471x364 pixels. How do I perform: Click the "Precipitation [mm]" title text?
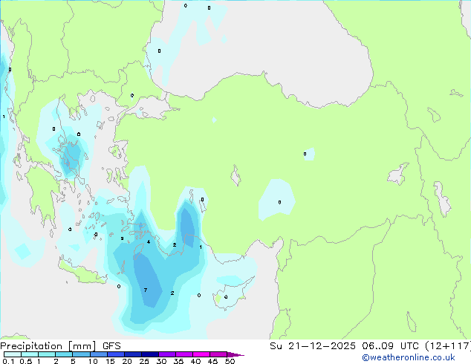[48, 346]
